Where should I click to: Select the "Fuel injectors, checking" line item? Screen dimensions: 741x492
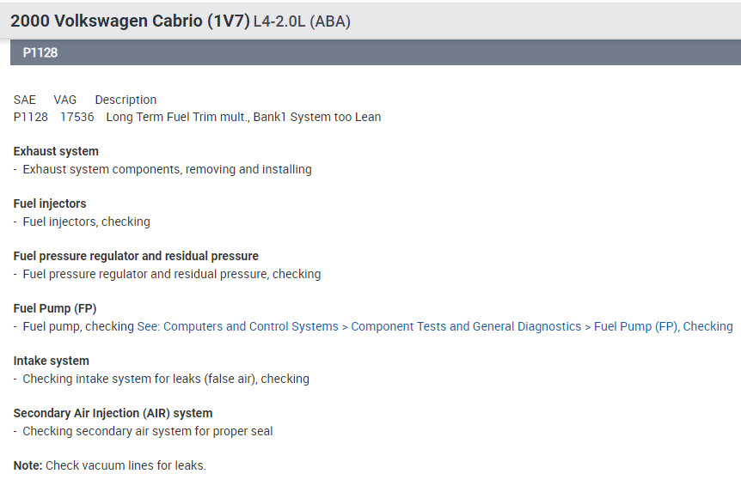pyautogui.click(x=86, y=222)
